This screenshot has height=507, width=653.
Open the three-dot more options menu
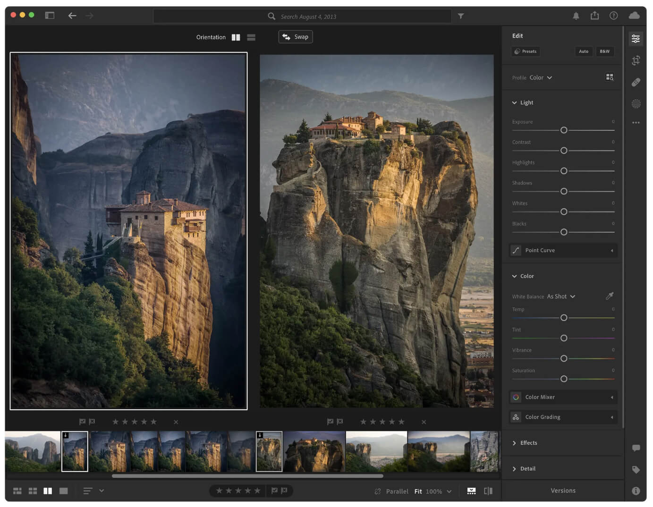[x=636, y=123]
